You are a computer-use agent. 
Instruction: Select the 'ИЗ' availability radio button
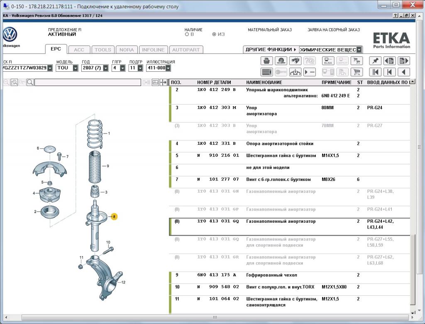214,34
